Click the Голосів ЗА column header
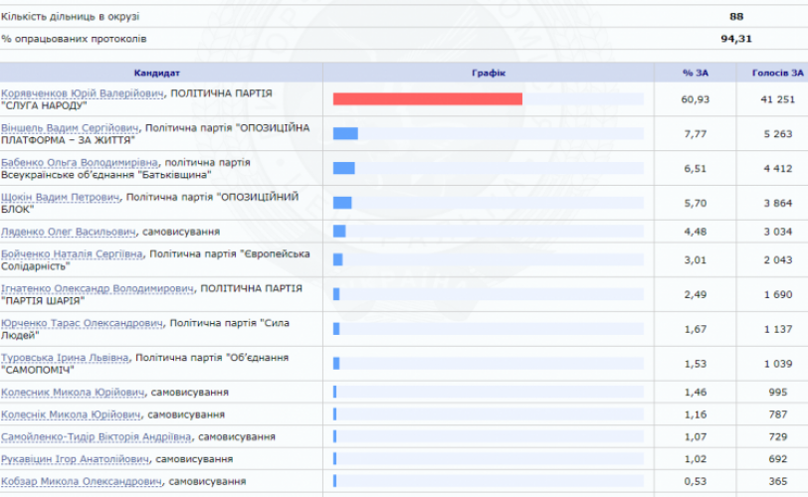The image size is (808, 497). 777,73
